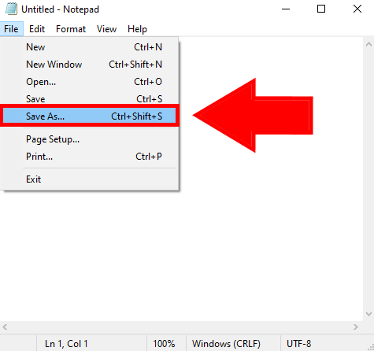Image resolution: width=374 pixels, height=351 pixels.
Task: Select Exit to quit Notepad
Action: pyautogui.click(x=89, y=179)
